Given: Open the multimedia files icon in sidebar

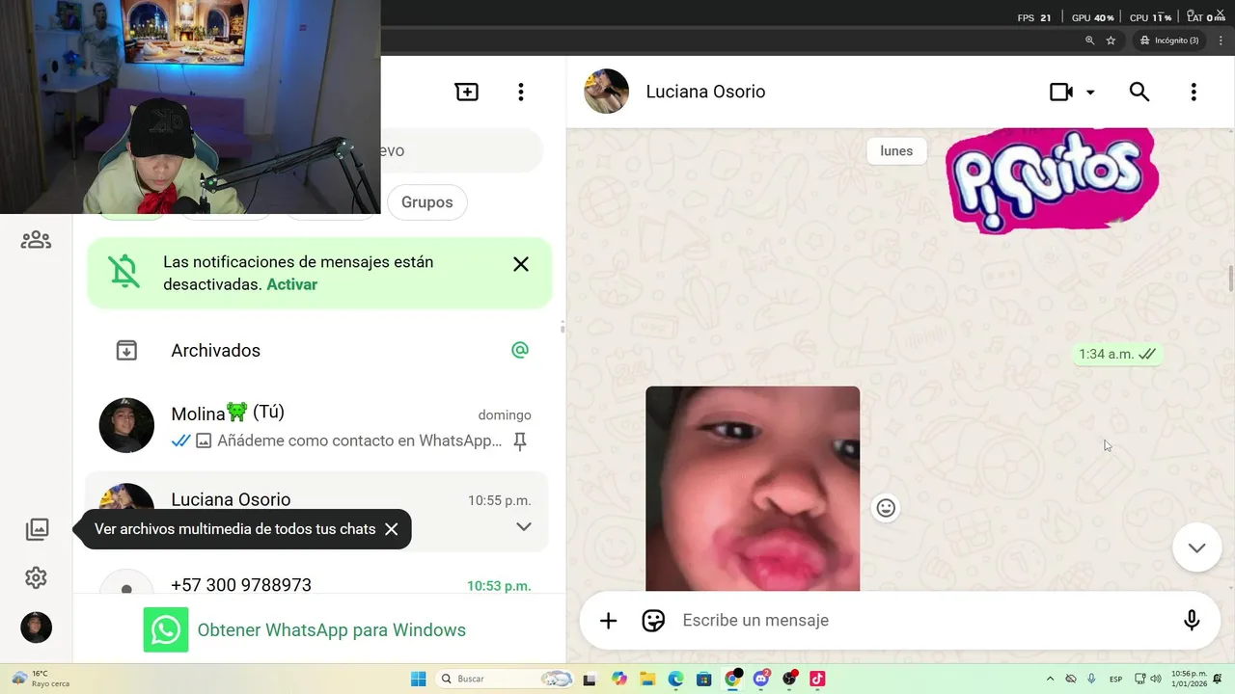Looking at the screenshot, I should (x=37, y=528).
